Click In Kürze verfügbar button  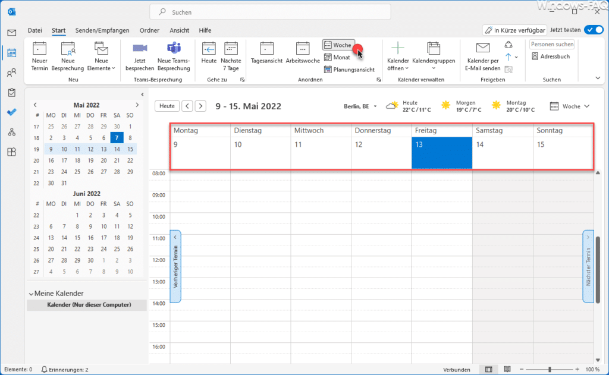tap(514, 30)
